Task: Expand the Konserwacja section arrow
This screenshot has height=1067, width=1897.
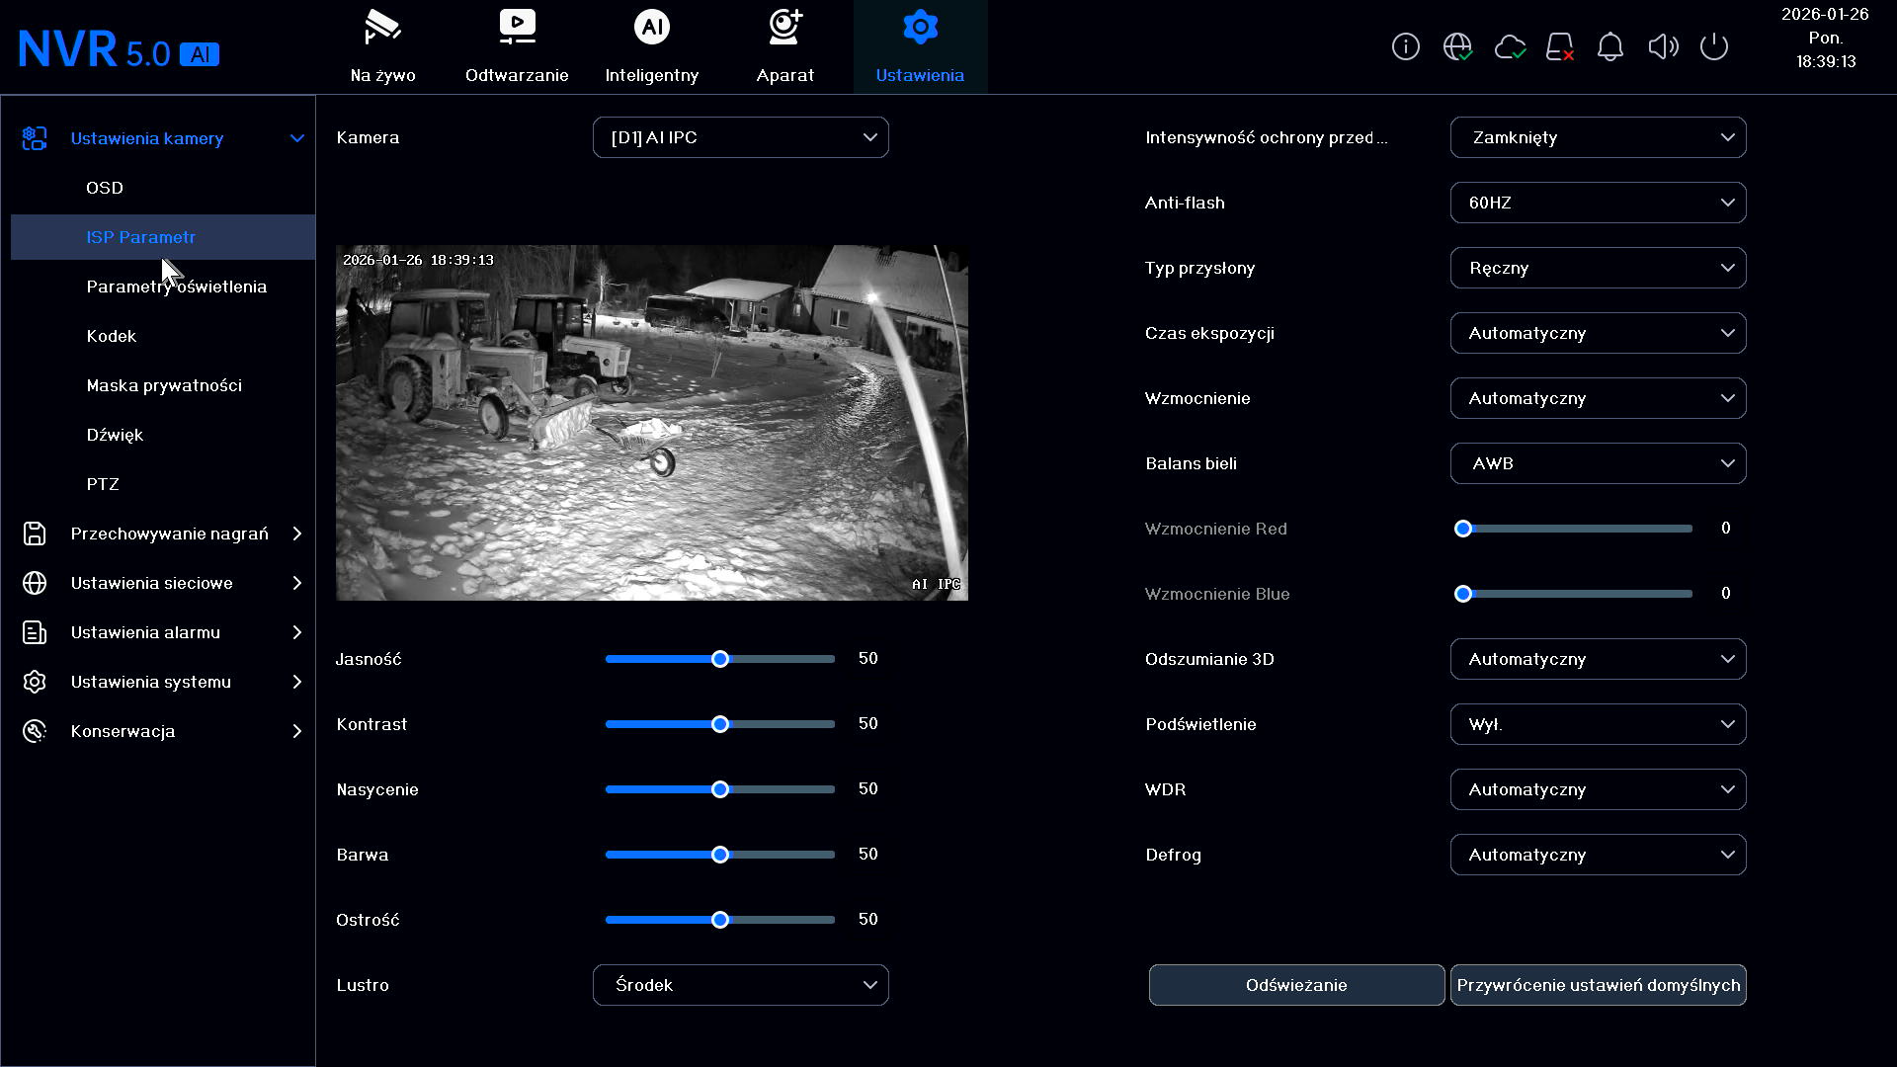Action: [297, 731]
